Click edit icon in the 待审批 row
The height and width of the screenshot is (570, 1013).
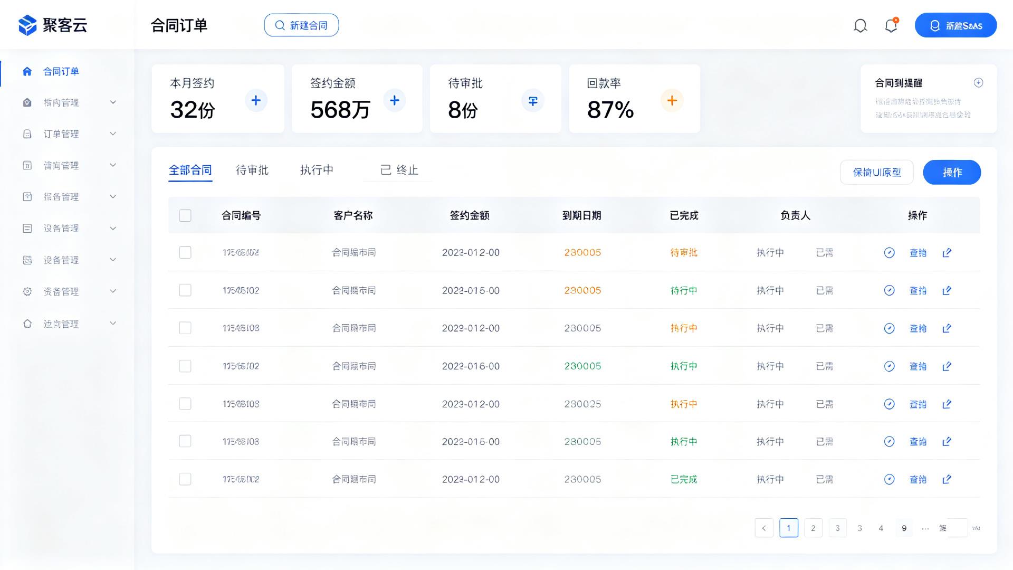pyautogui.click(x=947, y=253)
